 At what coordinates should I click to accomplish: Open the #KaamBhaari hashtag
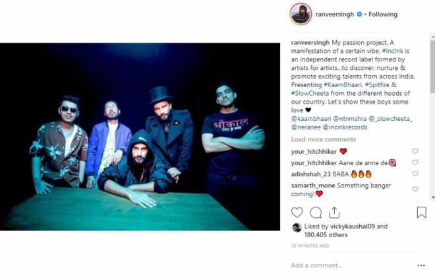click(343, 85)
